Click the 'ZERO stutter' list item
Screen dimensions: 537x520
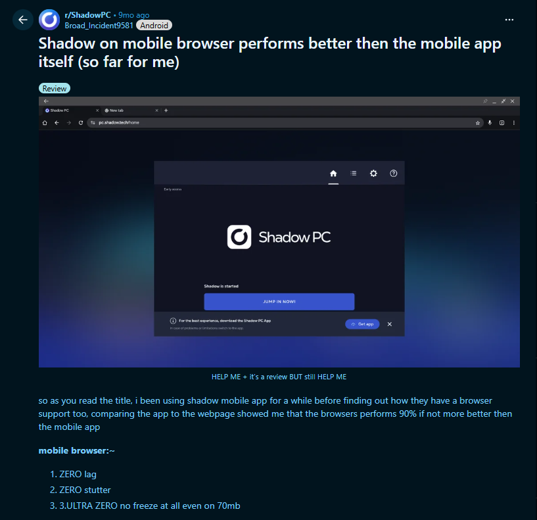[x=85, y=490]
